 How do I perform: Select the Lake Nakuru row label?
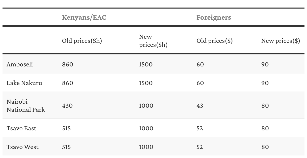(x=24, y=83)
